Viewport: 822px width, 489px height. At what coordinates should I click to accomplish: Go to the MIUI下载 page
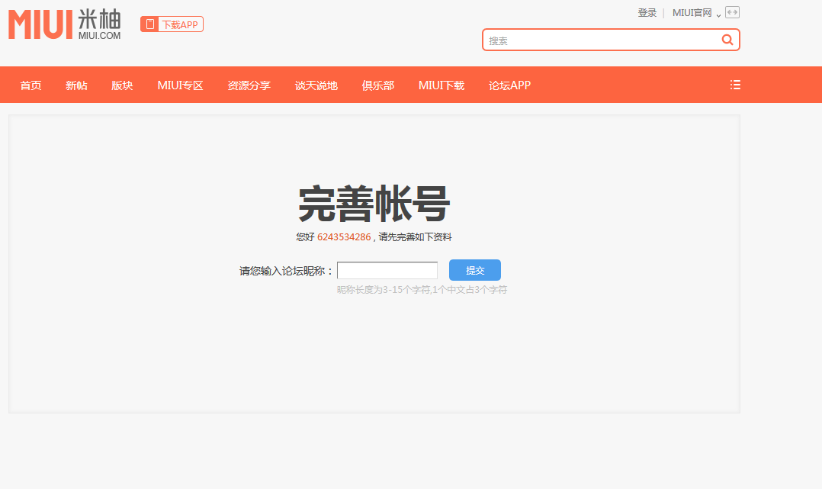point(441,85)
